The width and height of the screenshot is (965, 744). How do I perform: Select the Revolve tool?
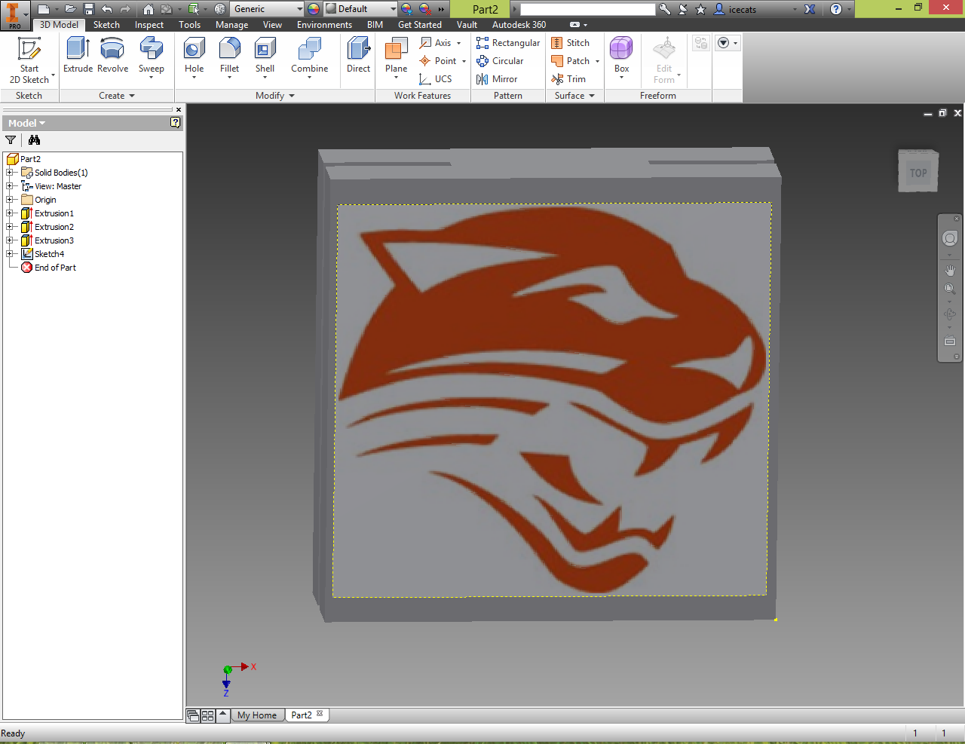click(x=112, y=56)
